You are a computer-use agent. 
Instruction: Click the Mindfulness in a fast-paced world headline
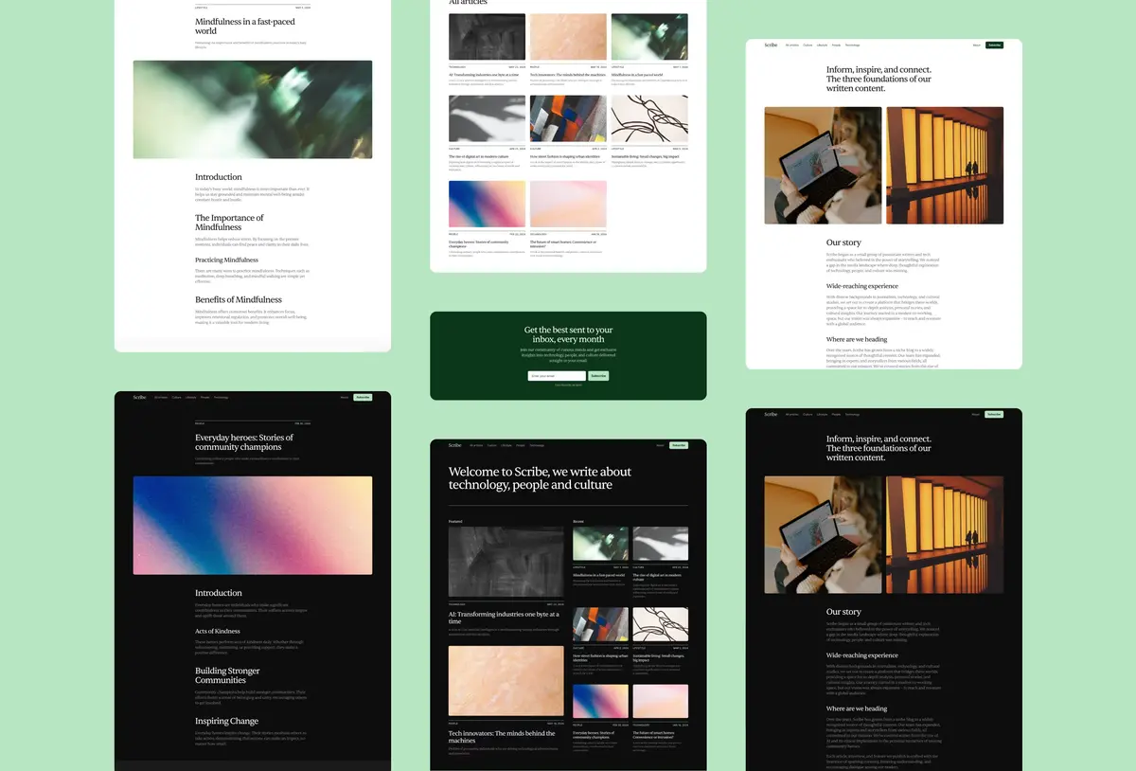pyautogui.click(x=245, y=26)
